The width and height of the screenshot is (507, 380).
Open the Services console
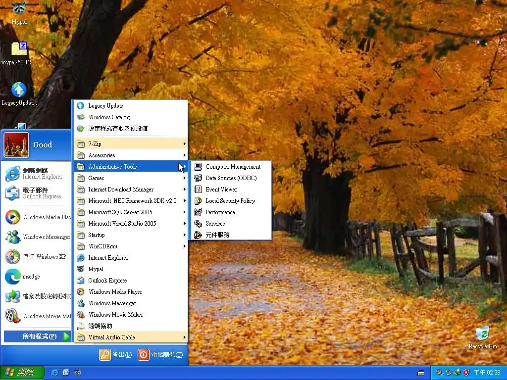click(231, 224)
